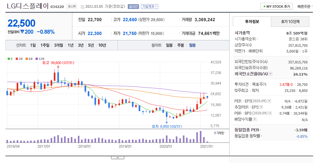This screenshot has width=318, height=163.
Task: Click the 2020/01 x-axis date label
Action: (x=166, y=146)
